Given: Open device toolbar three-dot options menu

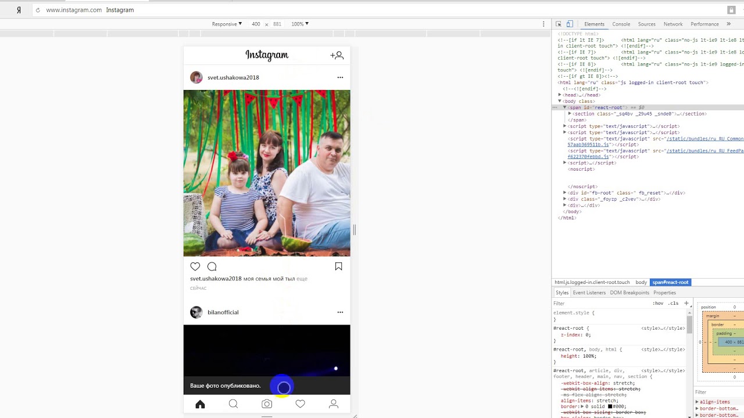Looking at the screenshot, I should coord(543,24).
